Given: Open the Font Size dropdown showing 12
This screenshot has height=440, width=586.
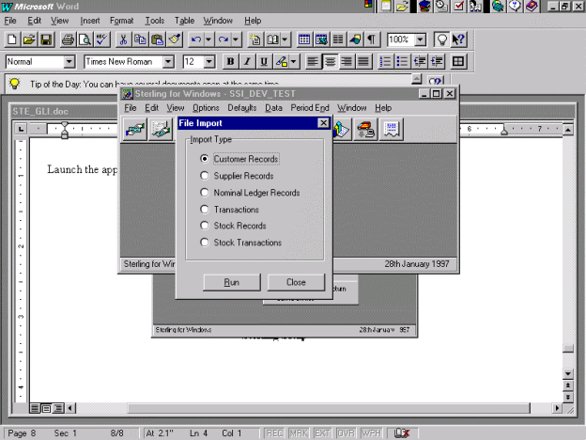Looking at the screenshot, I should coord(209,62).
